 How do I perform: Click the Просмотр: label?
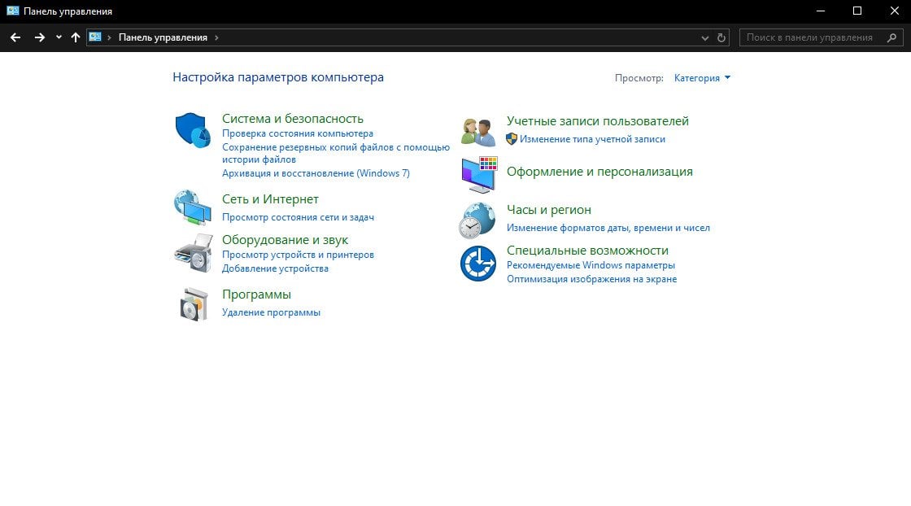coord(639,78)
